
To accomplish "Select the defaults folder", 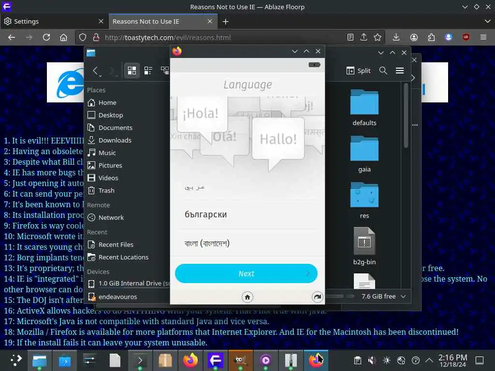I will pos(364,108).
